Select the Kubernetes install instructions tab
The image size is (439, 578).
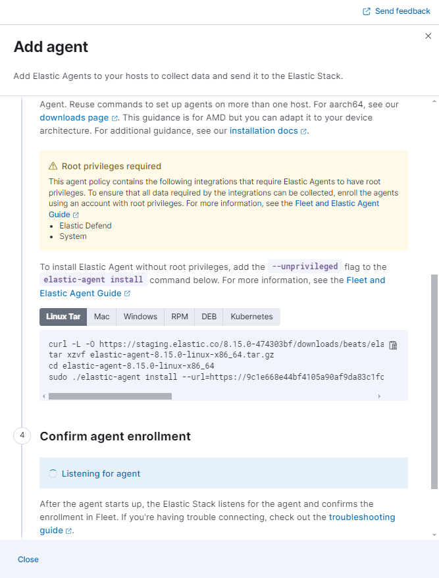tap(251, 317)
